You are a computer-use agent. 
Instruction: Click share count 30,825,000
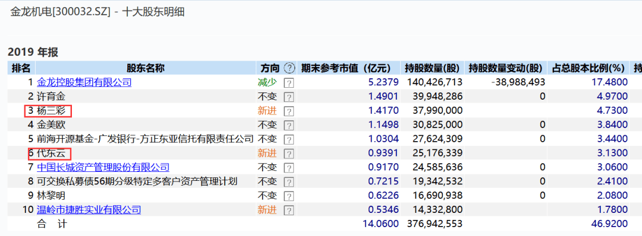click(438, 125)
